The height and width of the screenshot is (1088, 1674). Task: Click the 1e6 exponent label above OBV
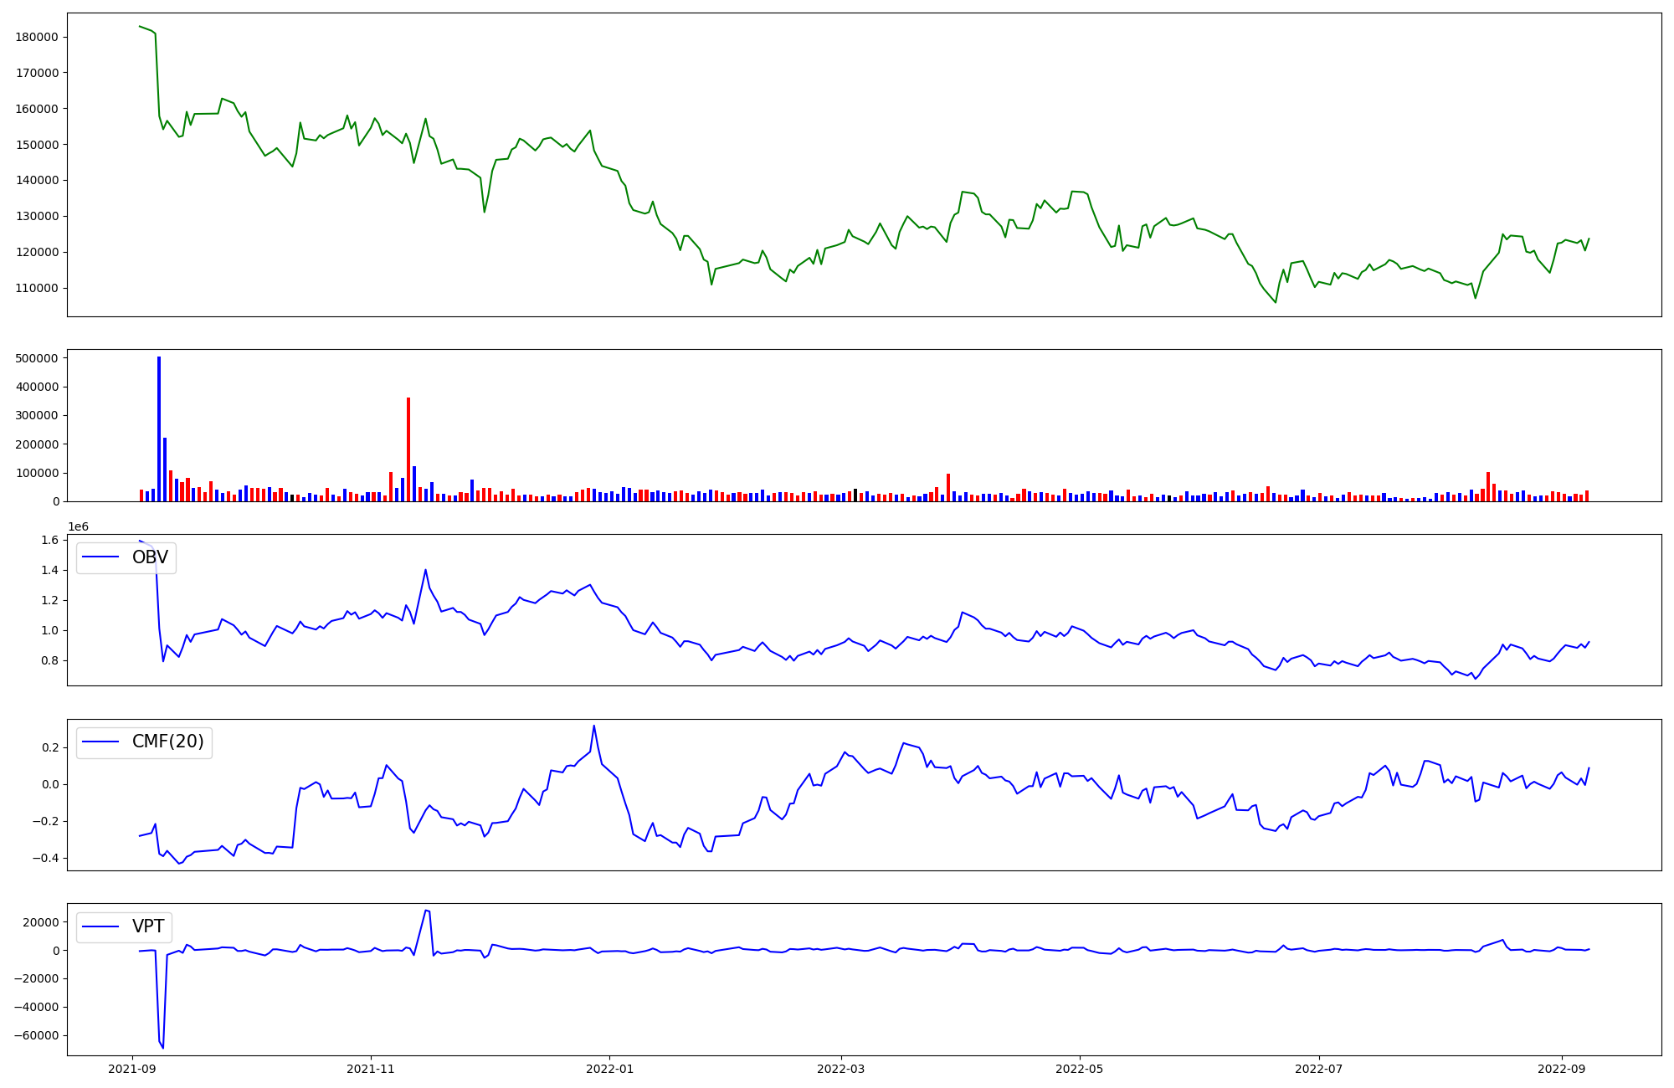(78, 526)
